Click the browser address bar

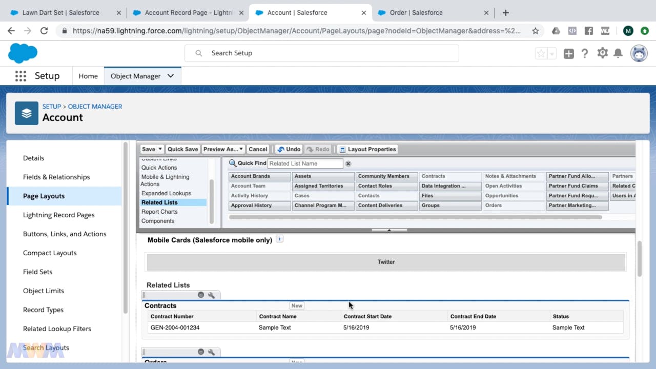[297, 31]
